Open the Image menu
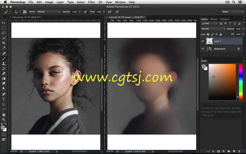The height and width of the screenshot is (154, 246). pos(49,2)
